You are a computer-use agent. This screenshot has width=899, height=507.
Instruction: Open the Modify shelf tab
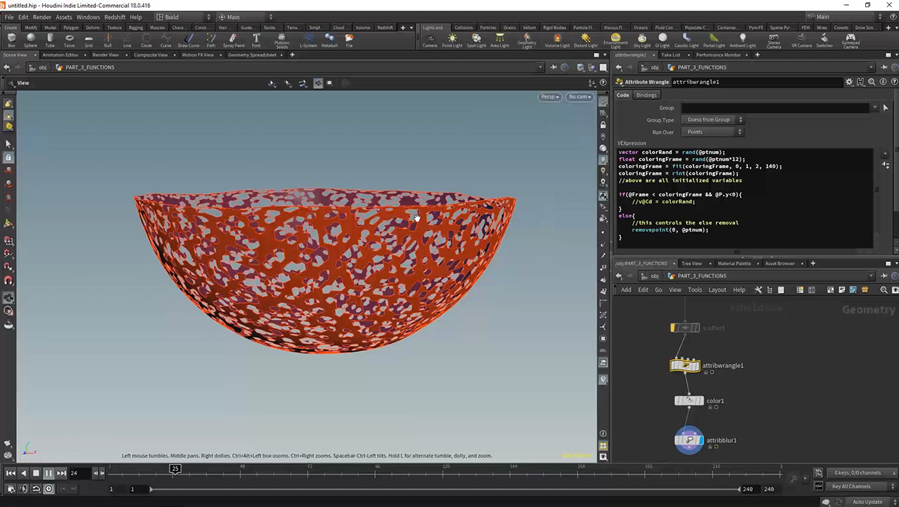31,28
